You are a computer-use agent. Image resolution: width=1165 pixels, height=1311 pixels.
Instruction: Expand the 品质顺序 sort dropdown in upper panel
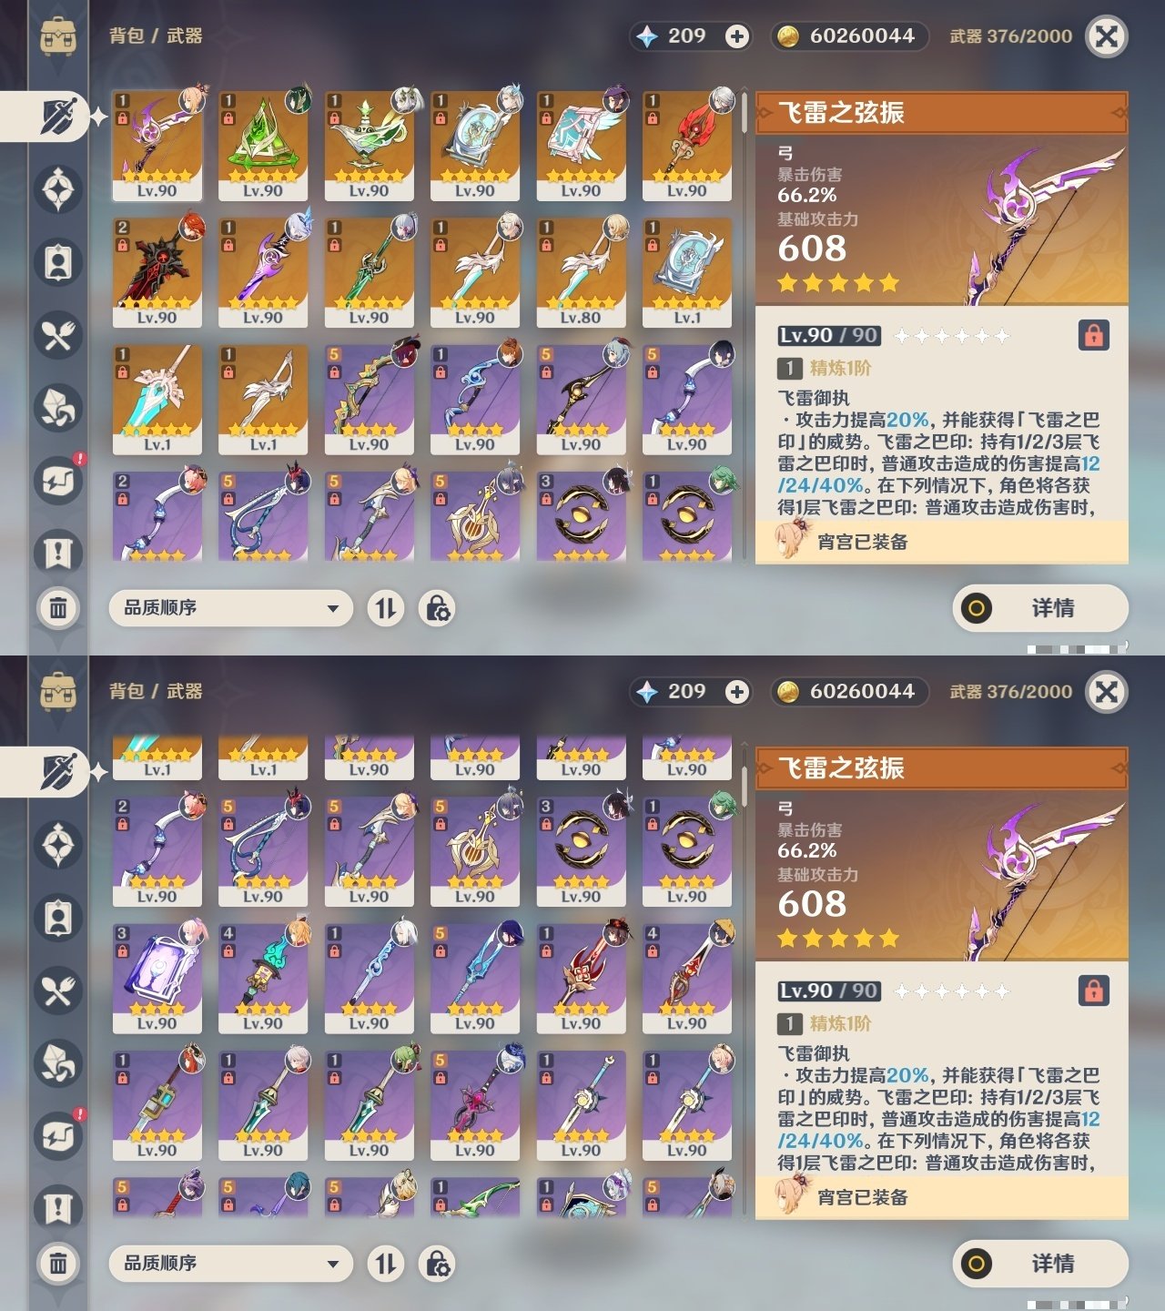[x=230, y=608]
